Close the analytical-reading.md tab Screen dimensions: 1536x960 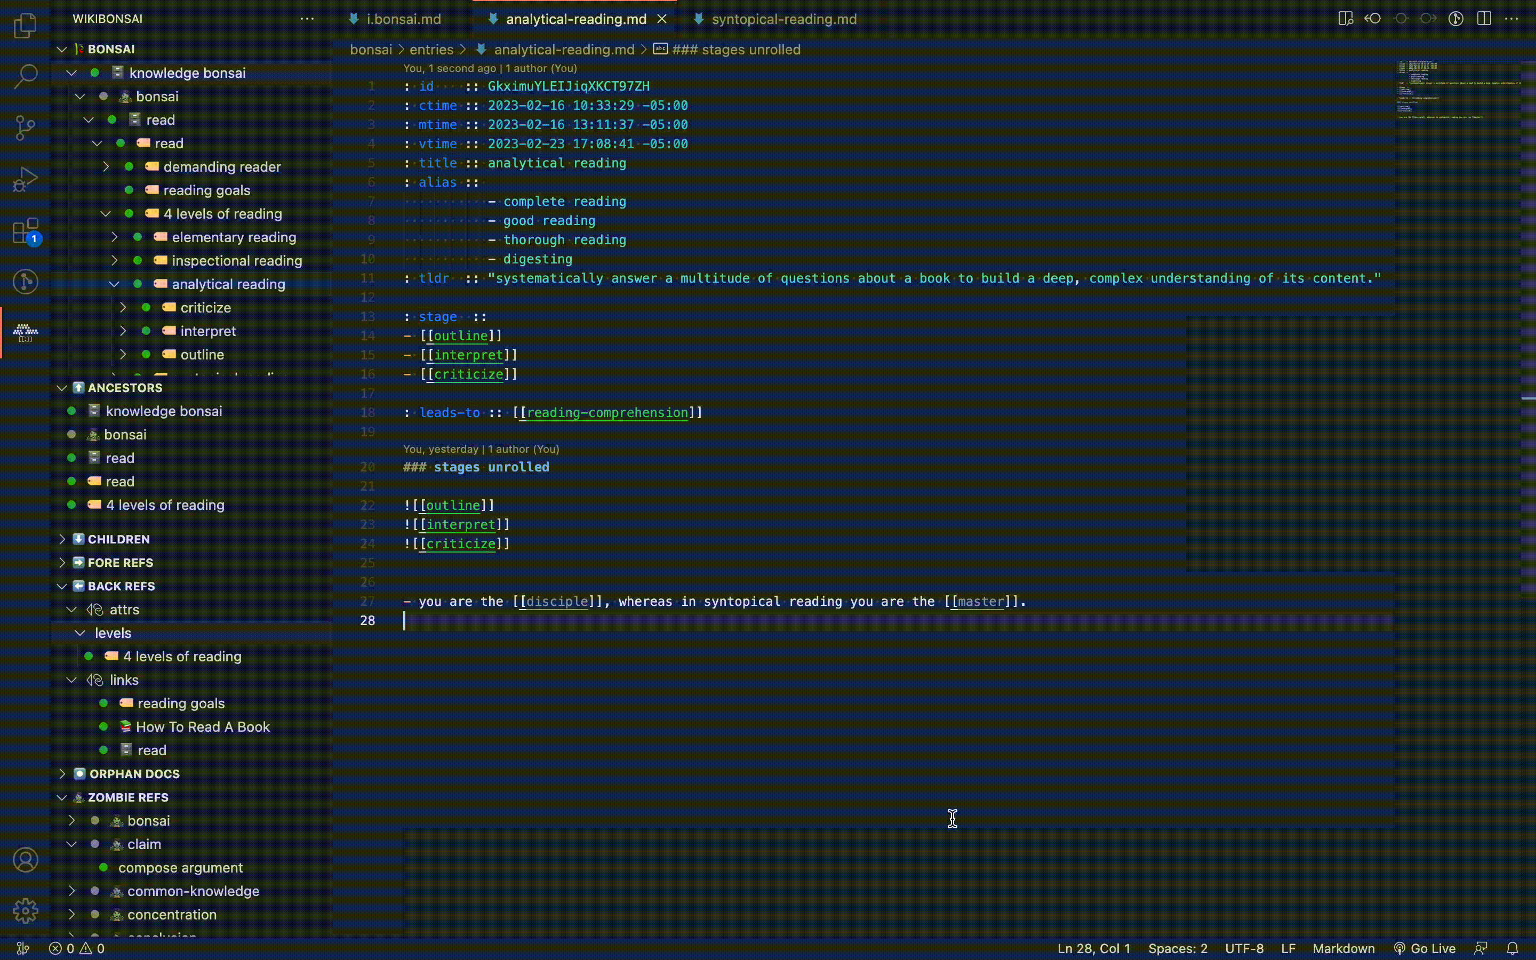[662, 19]
